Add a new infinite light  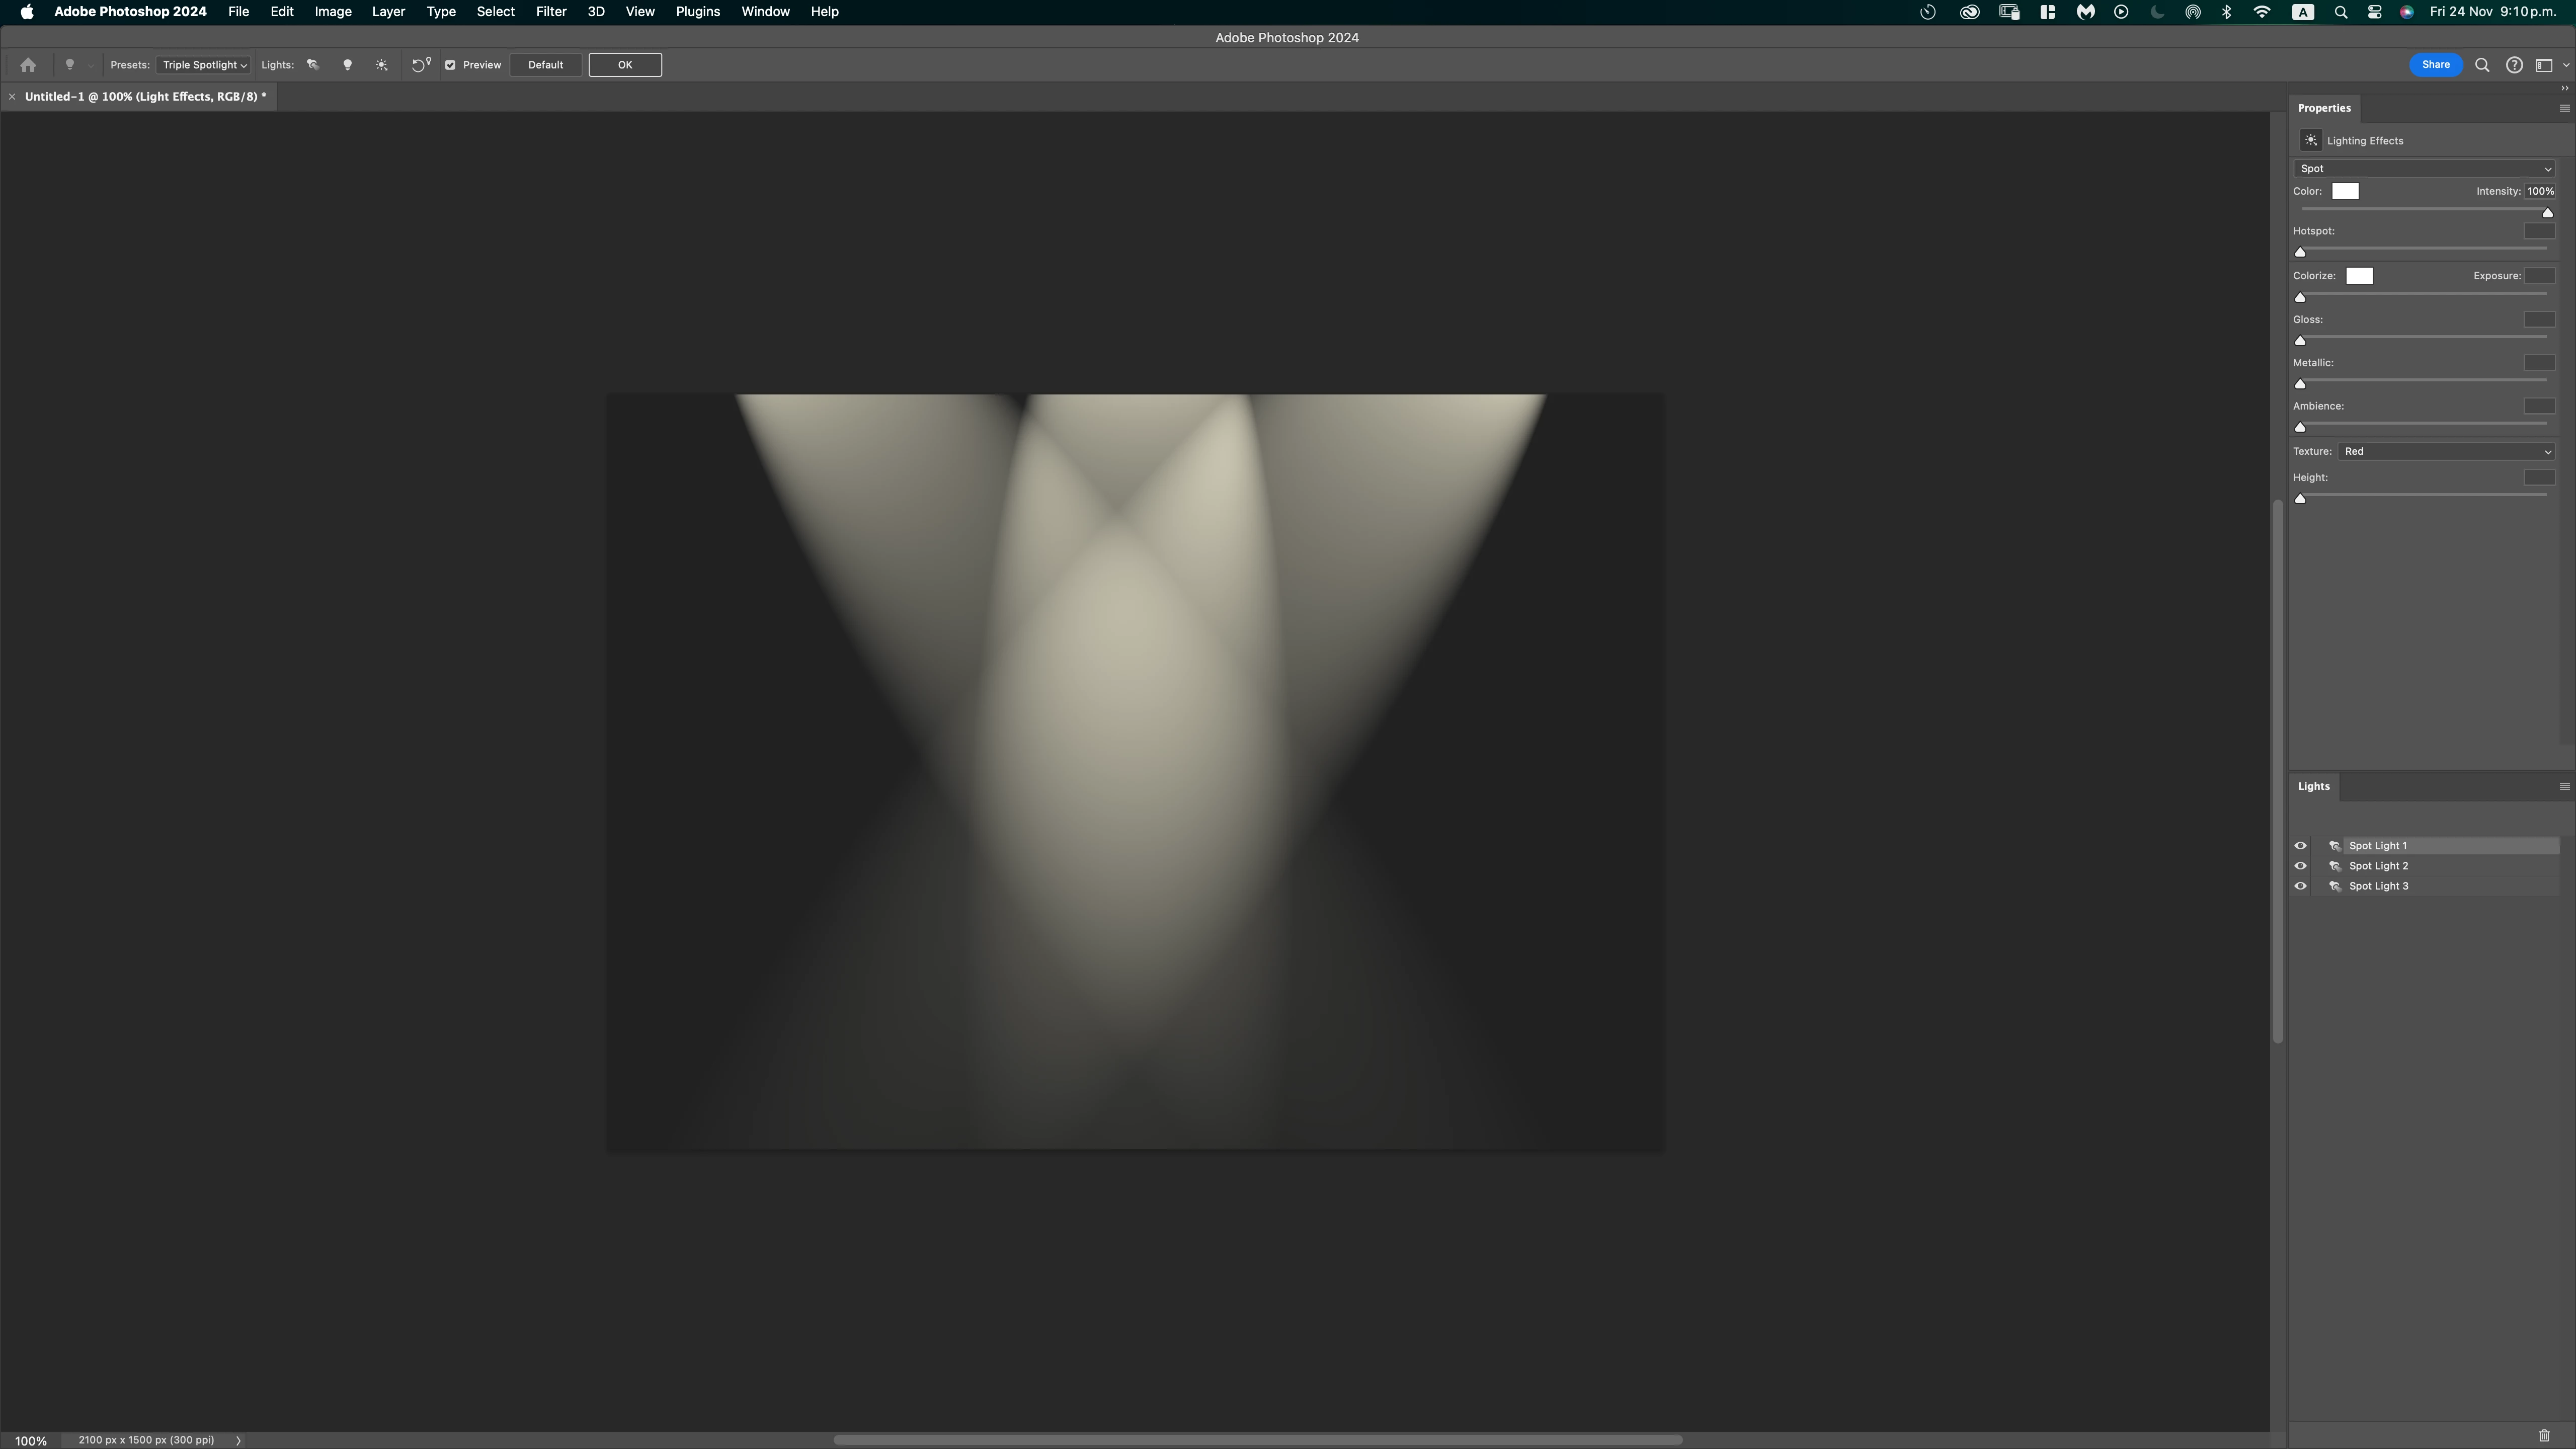click(381, 65)
